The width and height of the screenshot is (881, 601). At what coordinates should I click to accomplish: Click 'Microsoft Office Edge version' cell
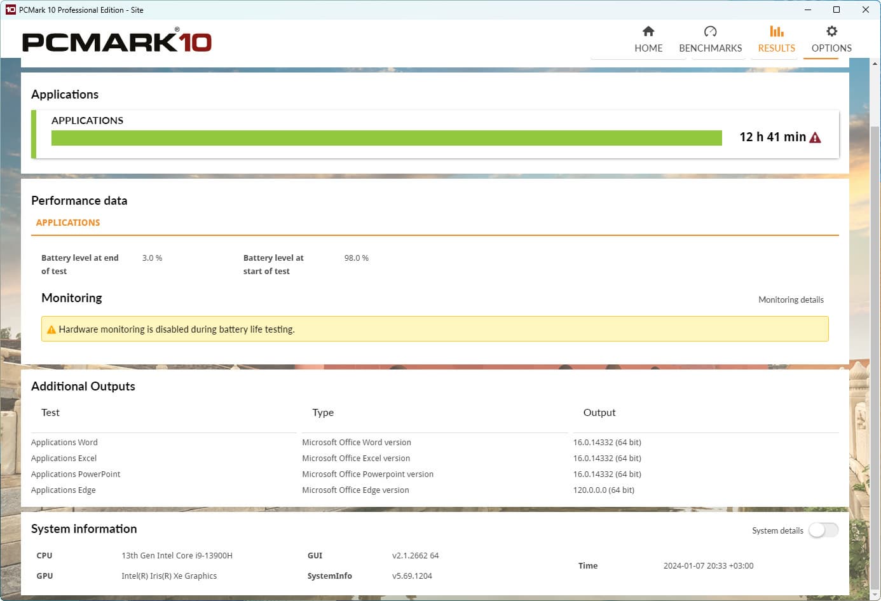(355, 490)
